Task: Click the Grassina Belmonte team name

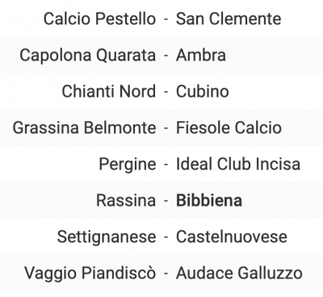Action: click(x=84, y=128)
